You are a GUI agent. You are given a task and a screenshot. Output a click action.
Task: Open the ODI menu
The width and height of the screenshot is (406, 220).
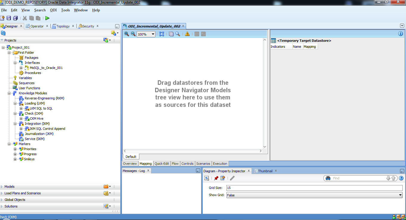click(x=53, y=10)
